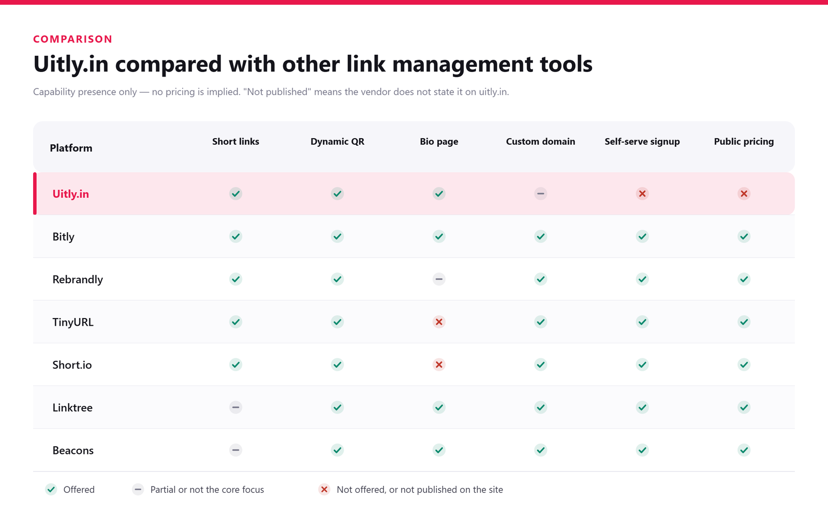
Task: Click Beacons Dynamic QR check icon
Action: [x=337, y=450]
